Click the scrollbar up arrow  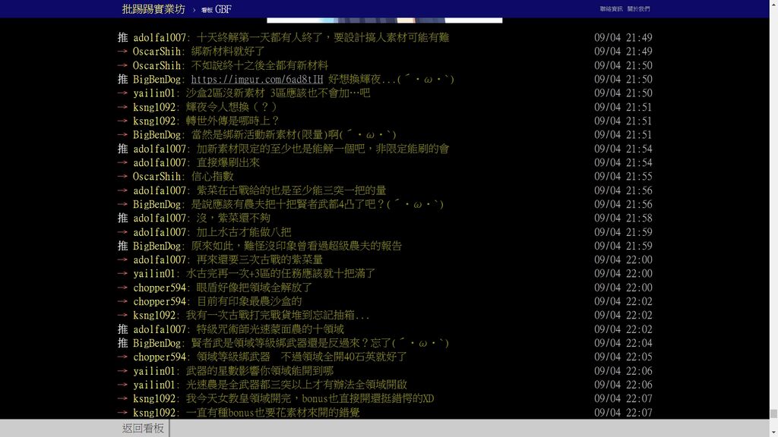pos(773,3)
